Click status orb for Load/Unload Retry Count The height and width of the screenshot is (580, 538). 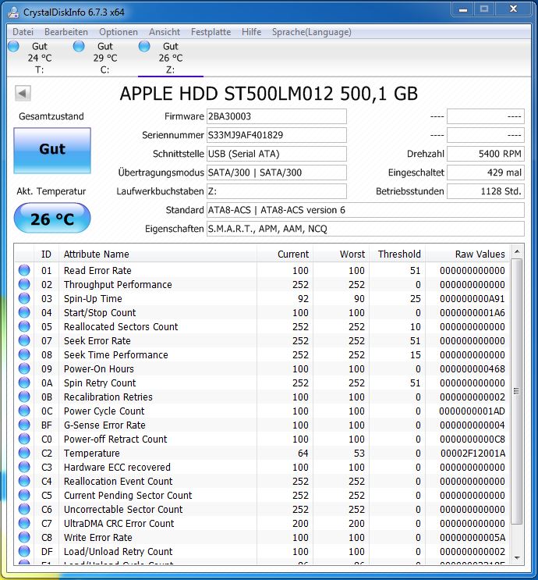pos(24,552)
